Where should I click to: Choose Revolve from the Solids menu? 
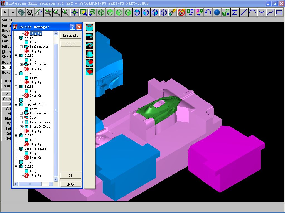[6, 31]
